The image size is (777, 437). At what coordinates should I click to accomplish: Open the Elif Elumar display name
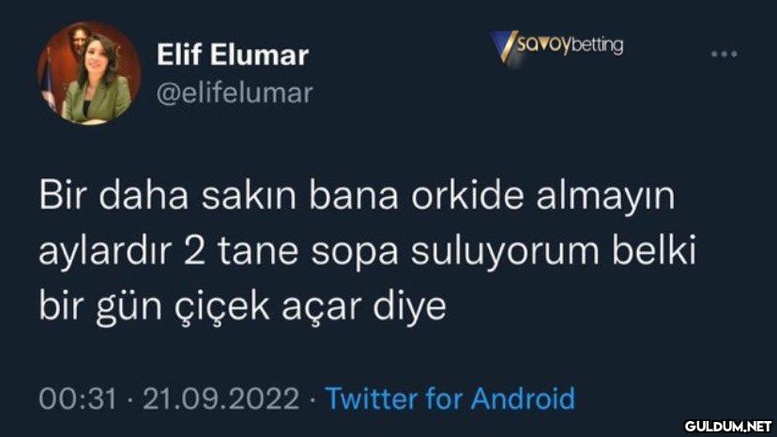(233, 54)
